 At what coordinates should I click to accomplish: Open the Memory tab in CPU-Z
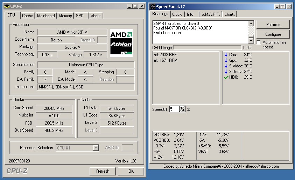click(65, 16)
